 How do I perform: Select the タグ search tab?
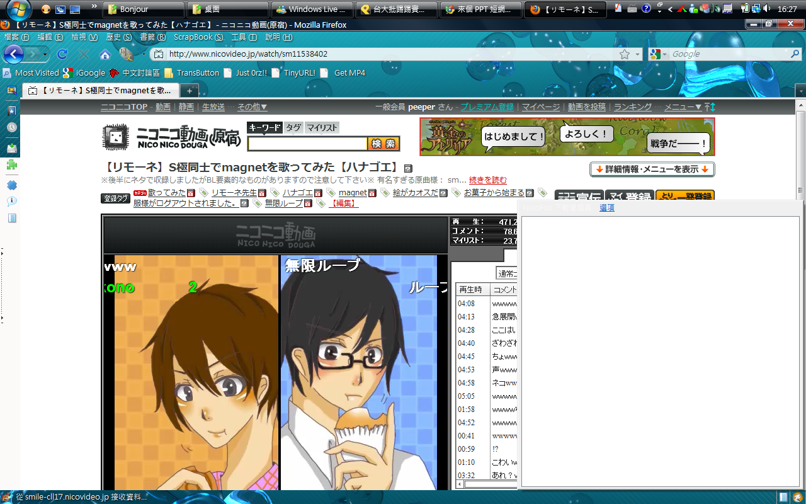coord(293,127)
